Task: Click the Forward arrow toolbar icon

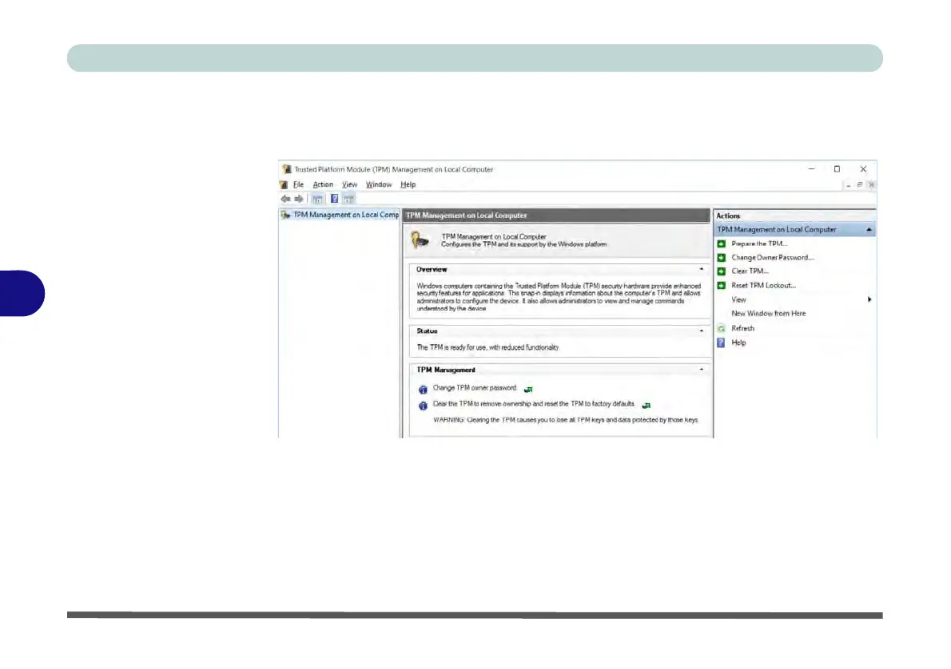Action: [299, 199]
